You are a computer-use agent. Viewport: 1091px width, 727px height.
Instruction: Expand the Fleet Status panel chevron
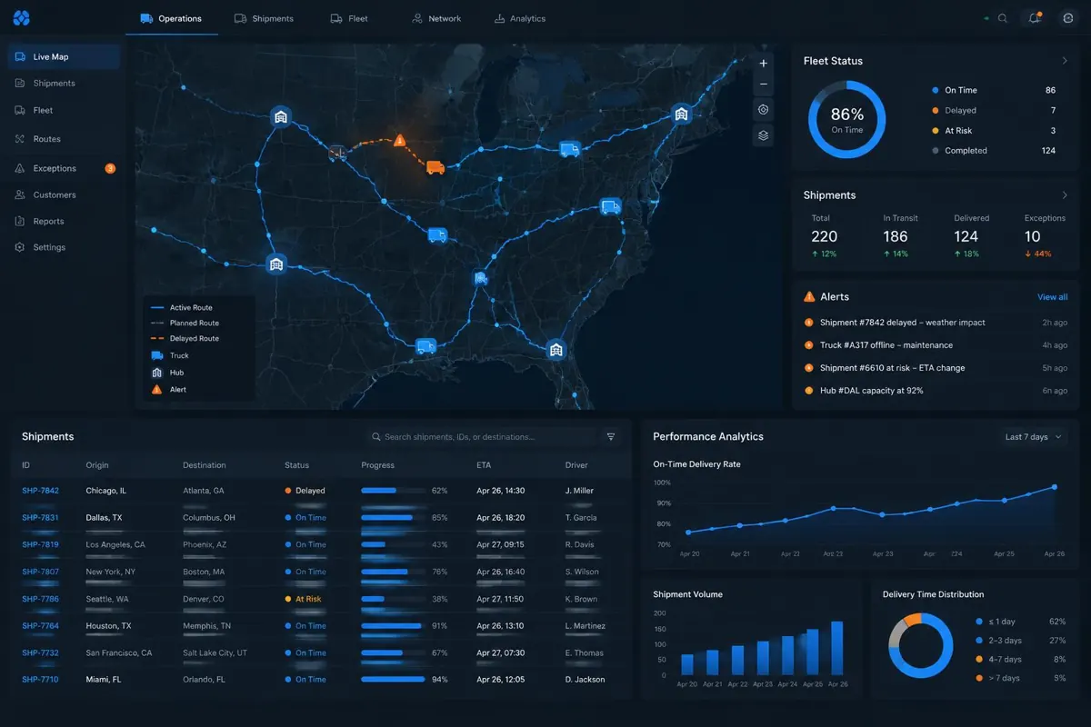point(1065,61)
